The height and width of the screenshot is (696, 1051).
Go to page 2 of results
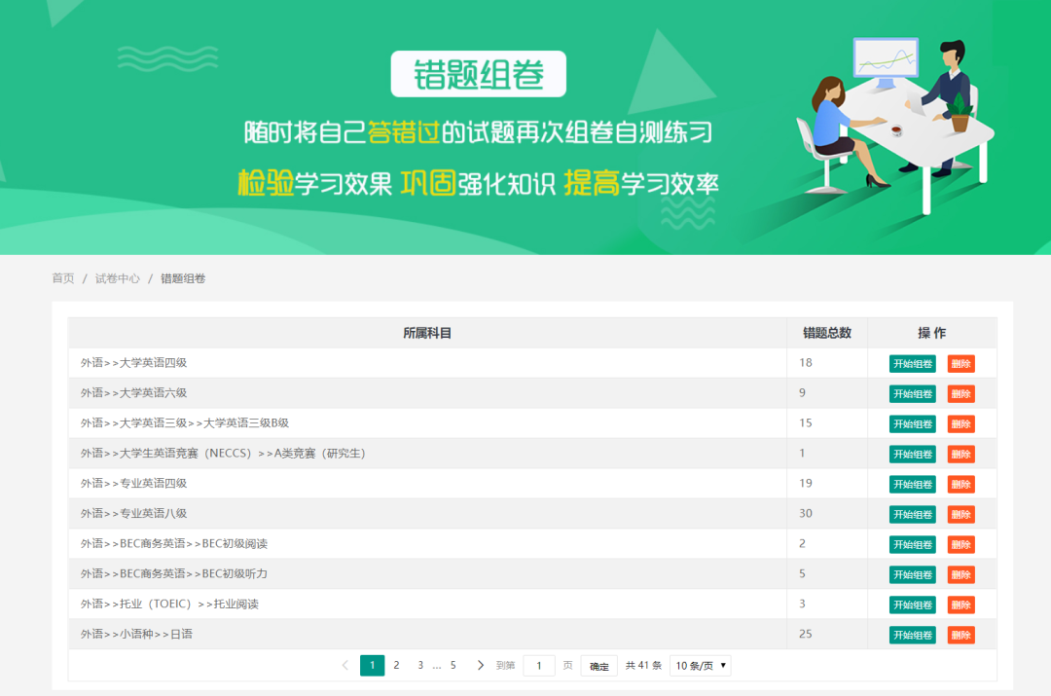pos(396,666)
